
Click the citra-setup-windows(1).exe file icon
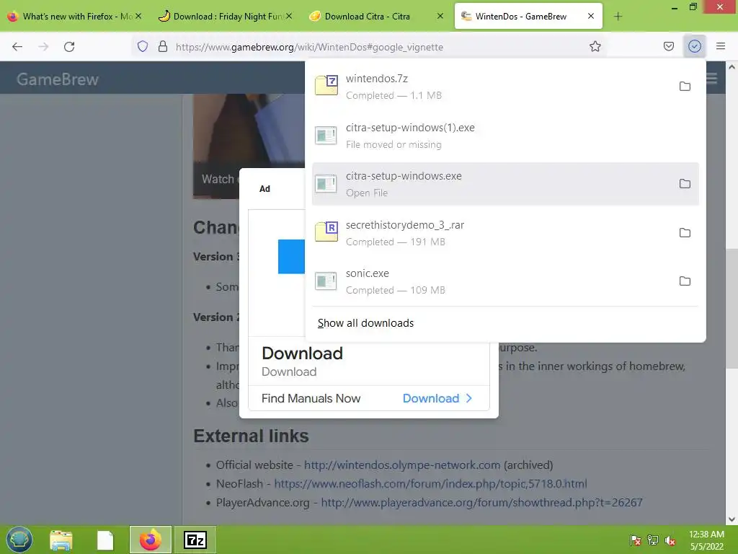coord(326,135)
